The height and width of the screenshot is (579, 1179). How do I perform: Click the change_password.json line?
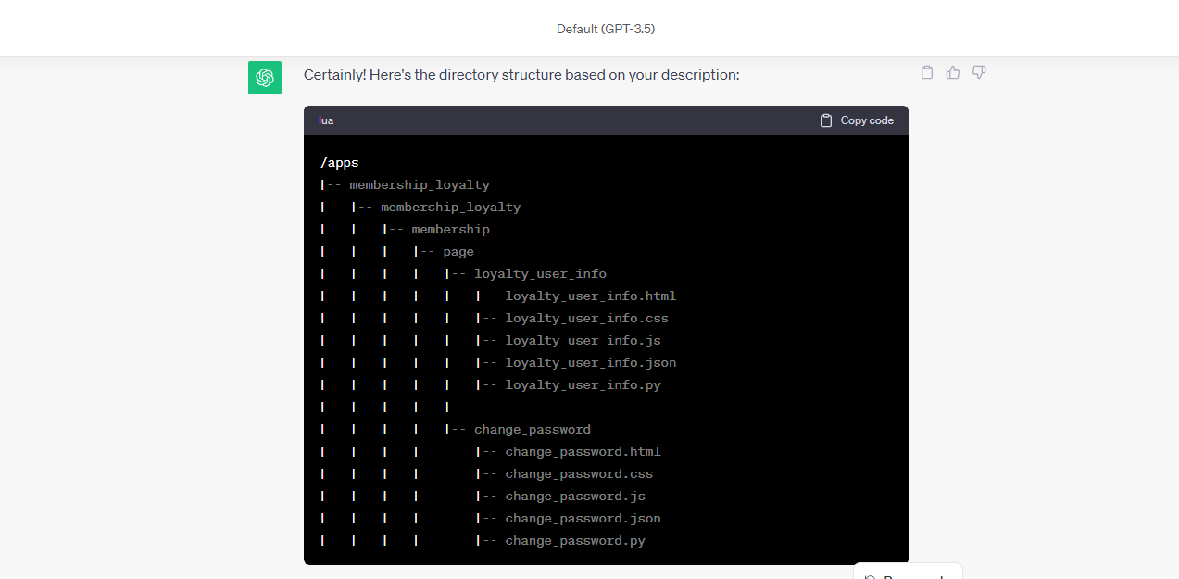point(583,519)
